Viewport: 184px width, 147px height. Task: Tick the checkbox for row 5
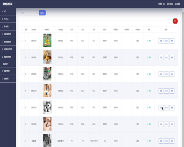pyautogui.click(x=22, y=108)
